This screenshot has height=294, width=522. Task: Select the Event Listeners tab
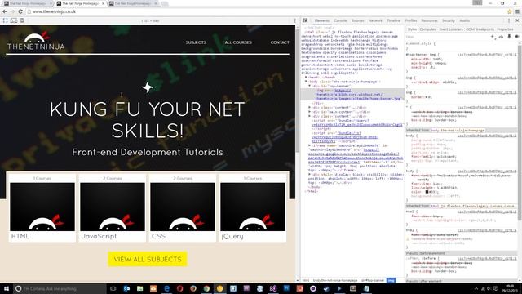451,29
